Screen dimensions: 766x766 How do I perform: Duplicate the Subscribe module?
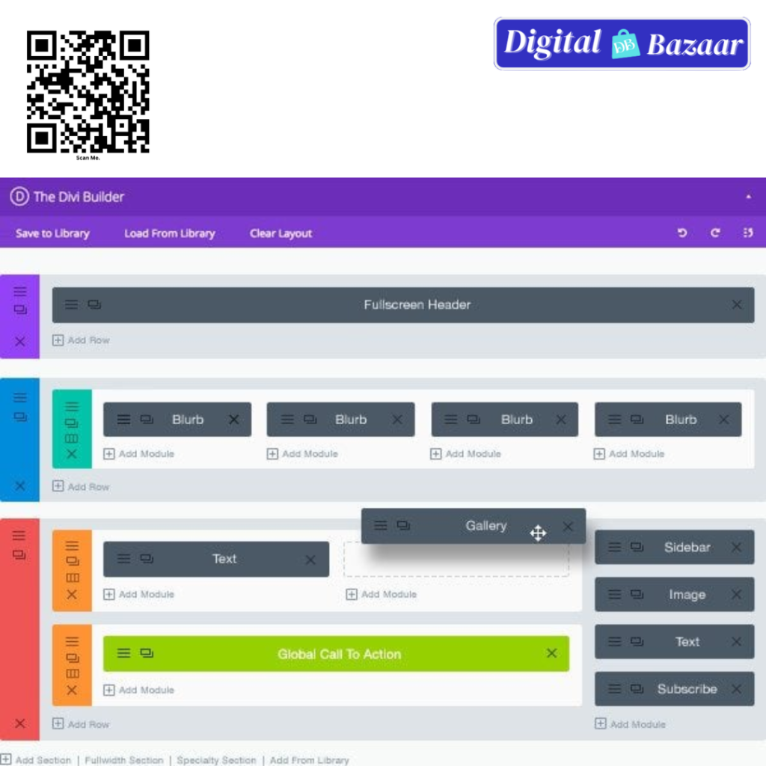click(637, 689)
